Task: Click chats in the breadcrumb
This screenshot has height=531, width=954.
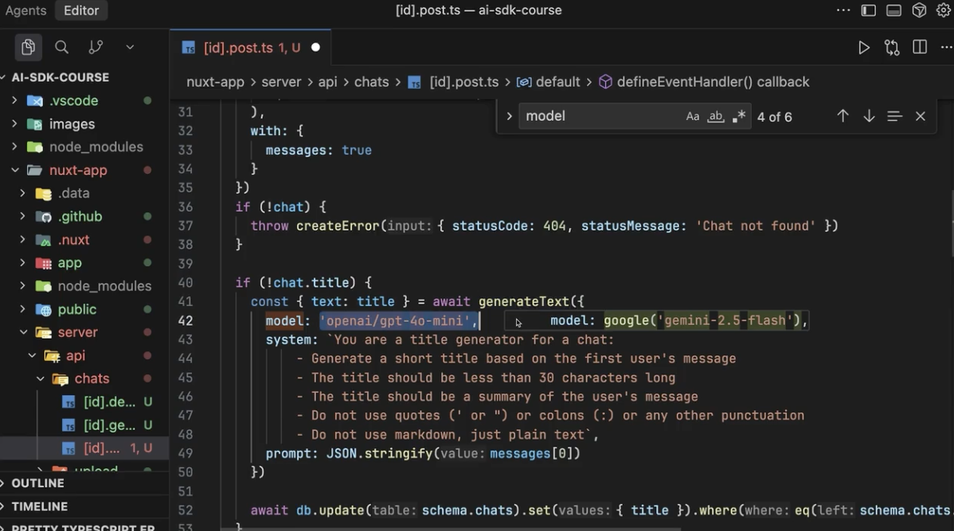Action: point(371,82)
